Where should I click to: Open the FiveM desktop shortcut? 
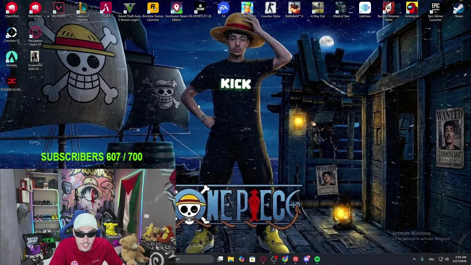[x=106, y=10]
